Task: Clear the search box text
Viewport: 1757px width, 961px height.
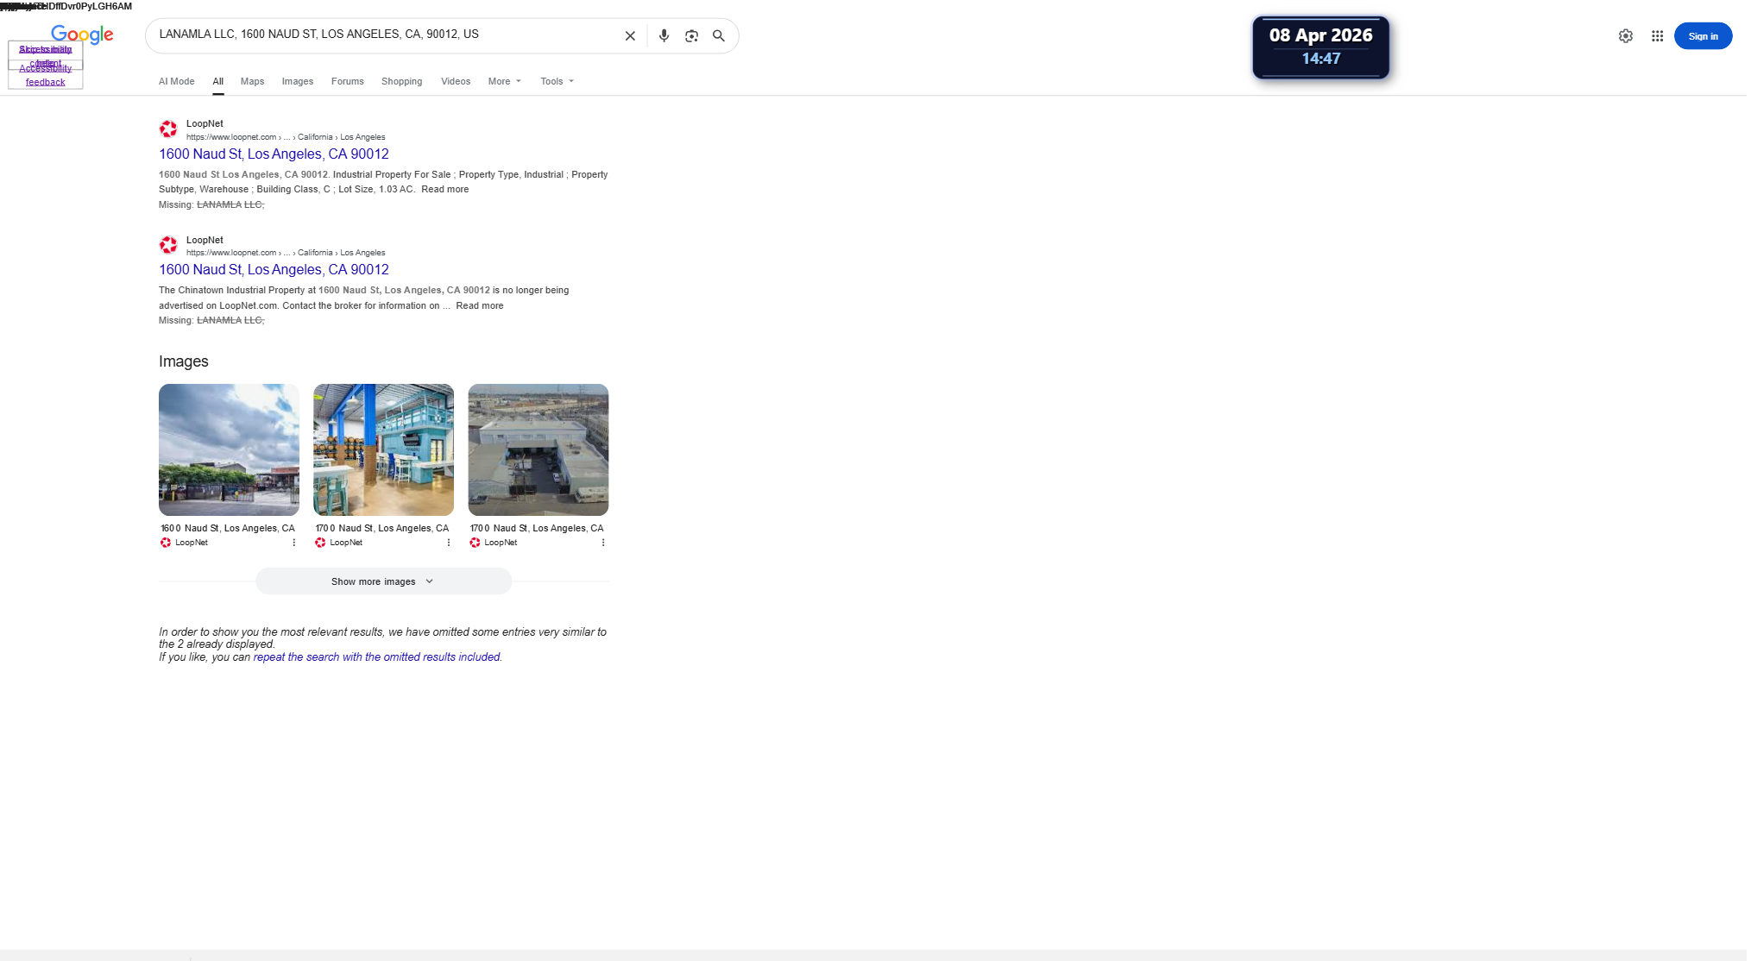Action: click(x=630, y=36)
